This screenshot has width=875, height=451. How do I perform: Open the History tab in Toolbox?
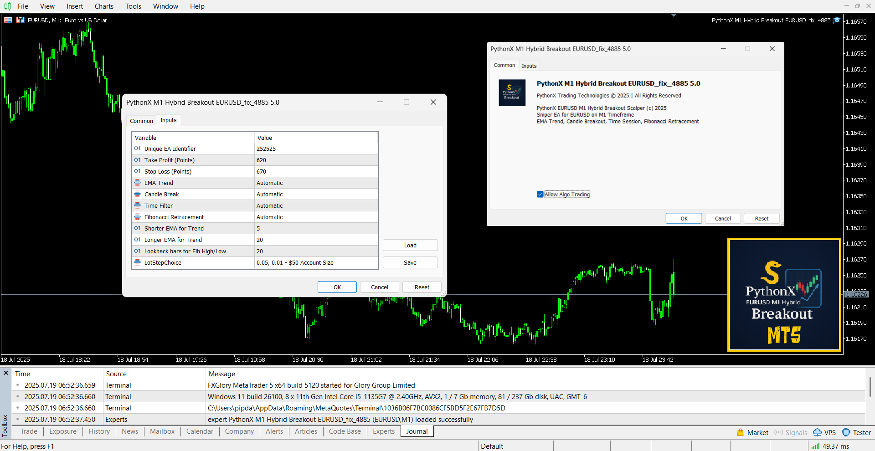click(x=99, y=431)
